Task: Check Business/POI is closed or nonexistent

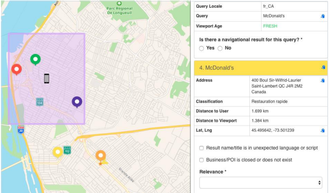Action: tap(202, 160)
